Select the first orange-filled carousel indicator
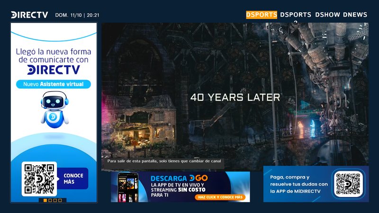 (45, 200)
